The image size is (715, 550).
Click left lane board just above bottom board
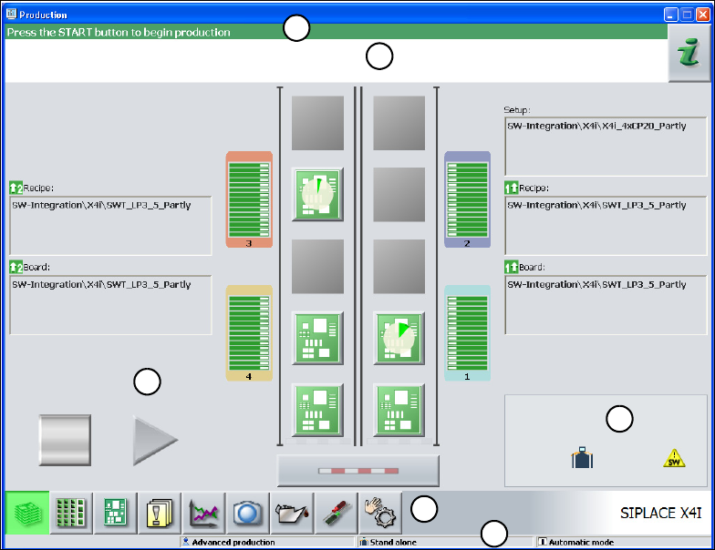pos(317,339)
